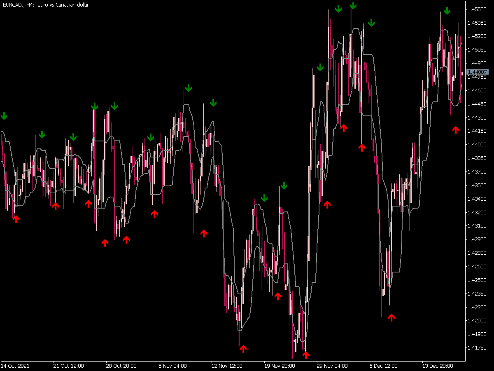
Task: Click the green down arrow cut by the chart's left edge
Action: pyautogui.click(x=4, y=116)
